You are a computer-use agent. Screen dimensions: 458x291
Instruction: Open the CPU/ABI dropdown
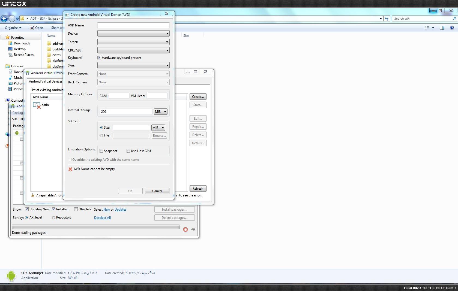click(133, 50)
